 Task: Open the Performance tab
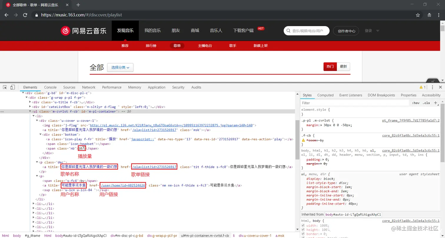112,87
